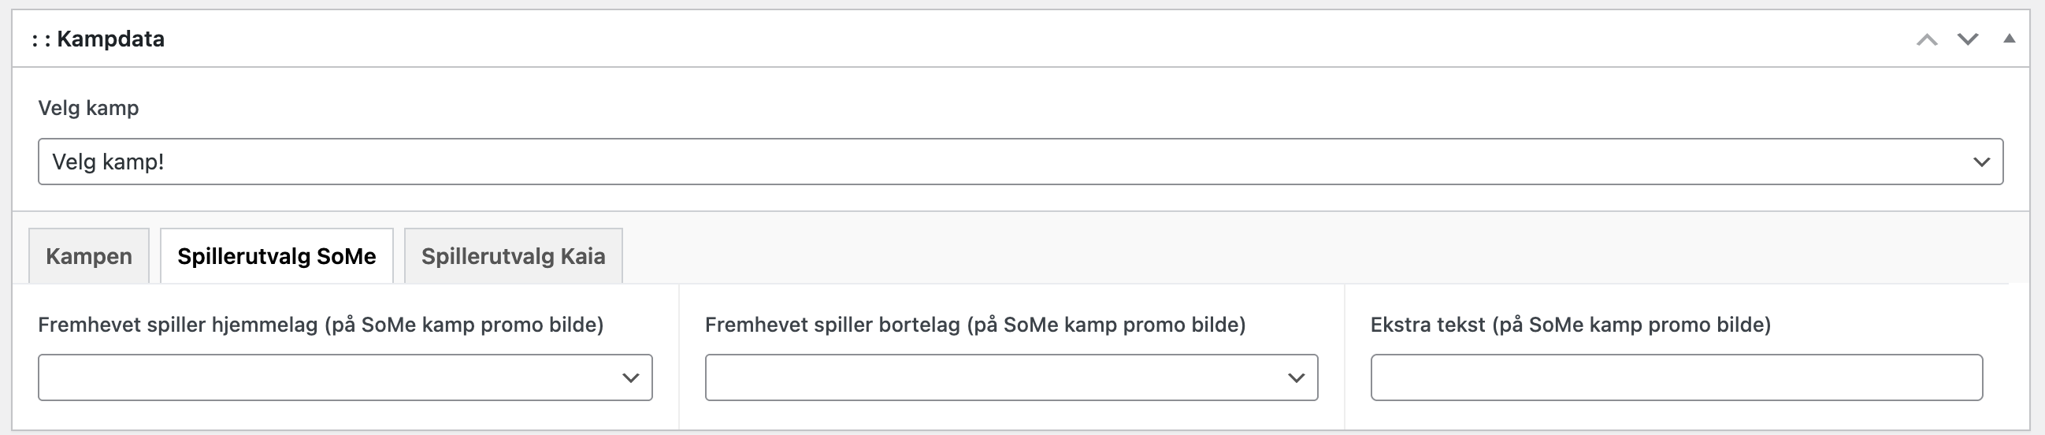Click the 'Velg kamp' field label
This screenshot has height=435, width=2045.
coord(88,108)
